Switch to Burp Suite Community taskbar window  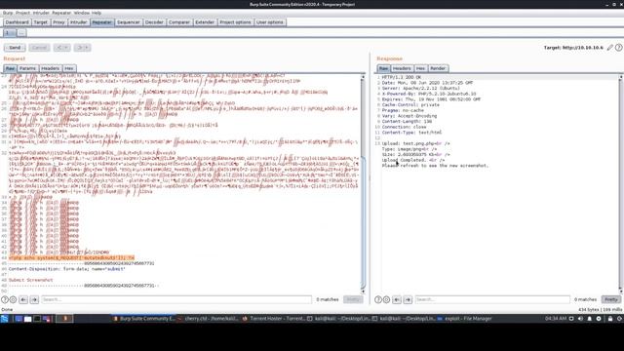click(x=143, y=319)
